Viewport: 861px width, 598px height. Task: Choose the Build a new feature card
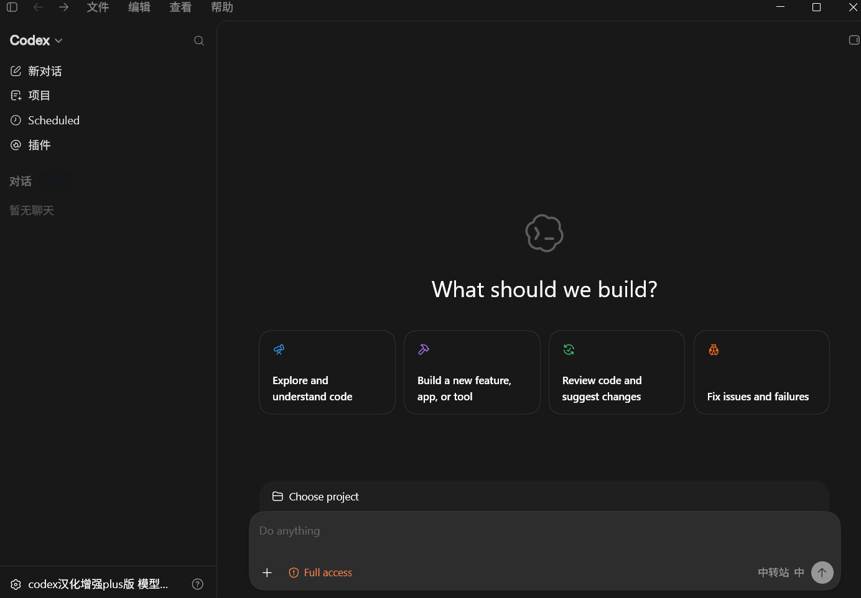(x=472, y=372)
